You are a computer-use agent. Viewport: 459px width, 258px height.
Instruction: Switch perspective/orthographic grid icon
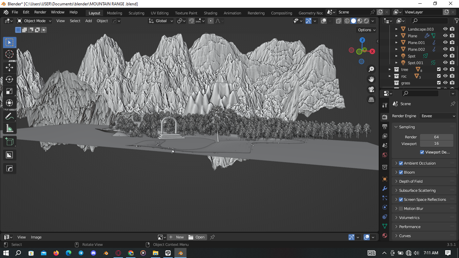pos(371,100)
